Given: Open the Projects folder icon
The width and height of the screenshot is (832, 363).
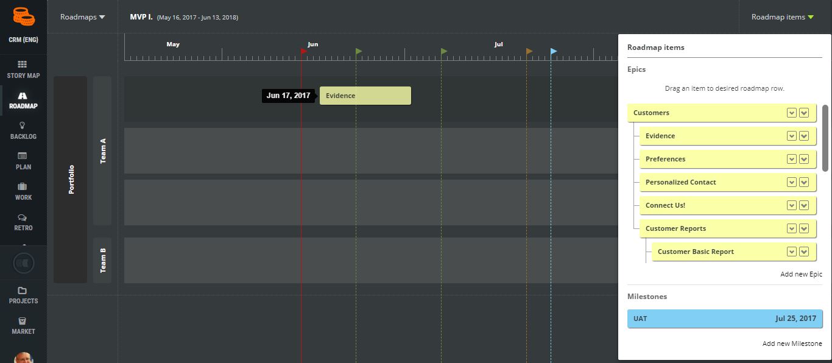Looking at the screenshot, I should (23, 291).
